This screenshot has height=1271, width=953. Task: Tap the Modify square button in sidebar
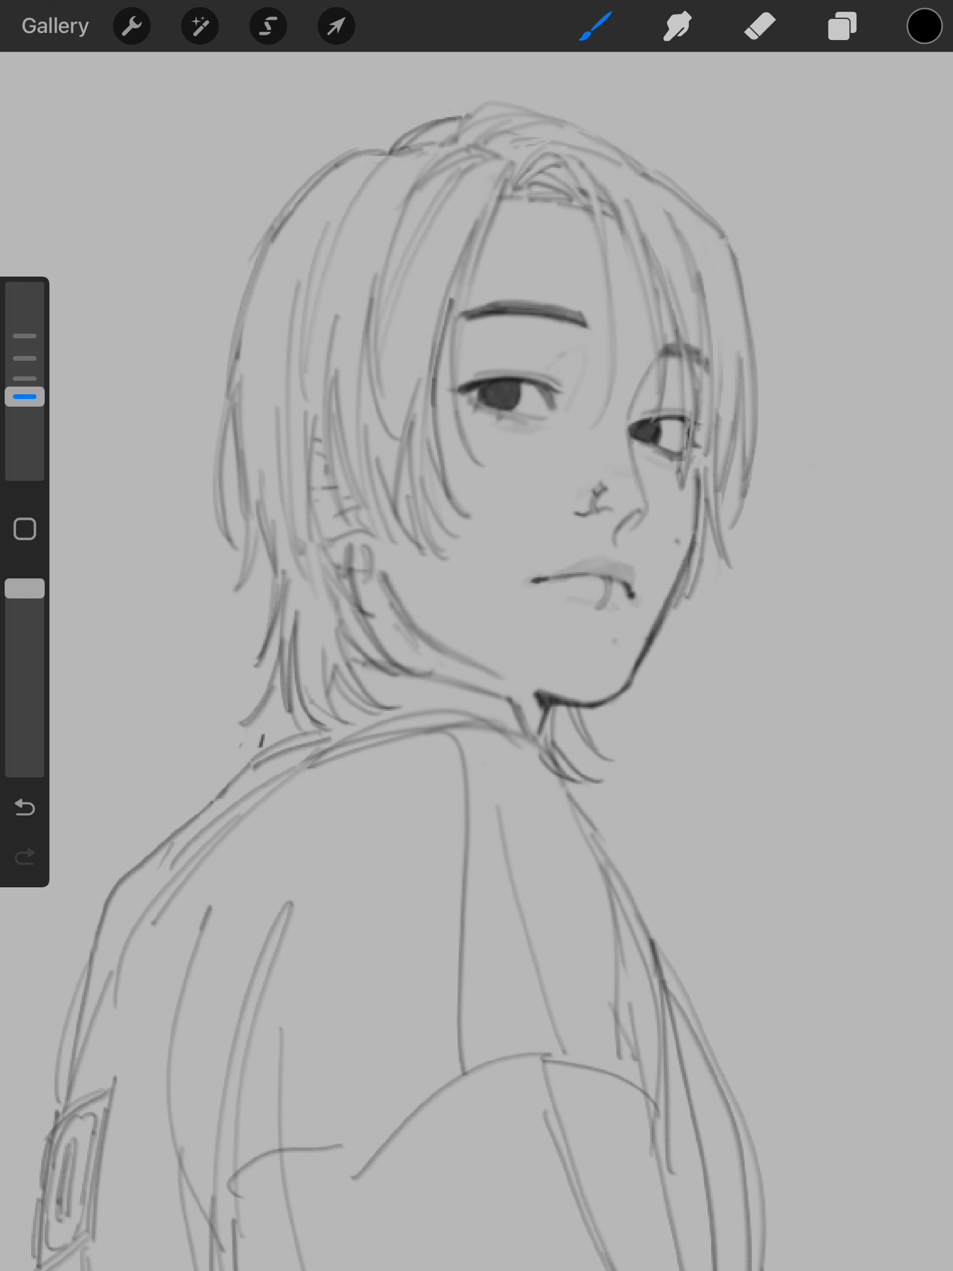25,529
